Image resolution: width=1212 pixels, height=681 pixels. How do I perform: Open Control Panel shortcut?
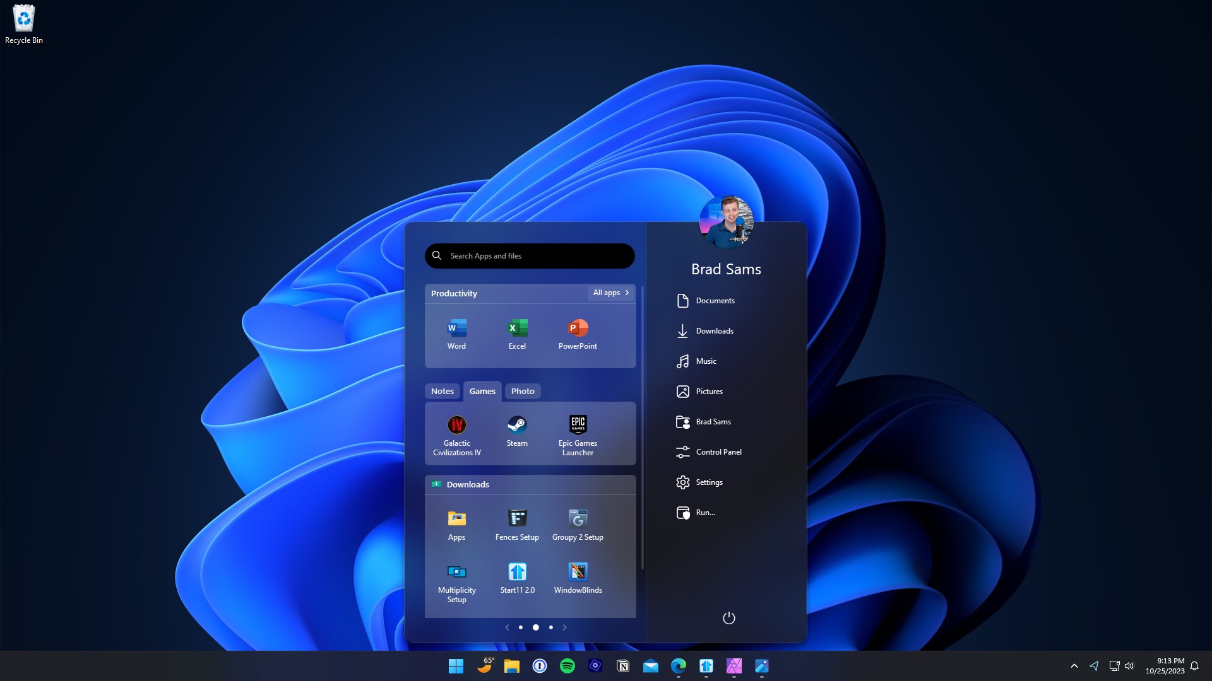(709, 452)
